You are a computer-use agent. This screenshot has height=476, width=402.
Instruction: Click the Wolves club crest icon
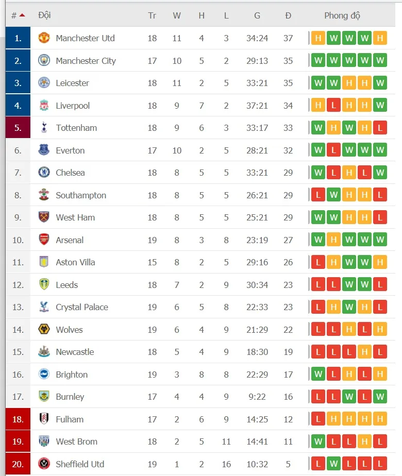(44, 330)
